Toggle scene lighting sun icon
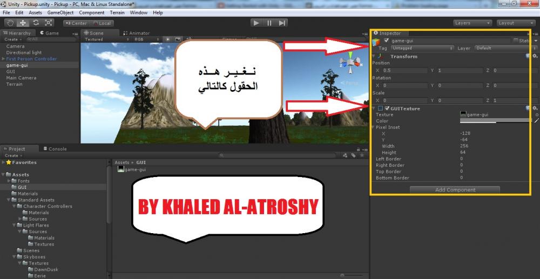 coord(167,39)
